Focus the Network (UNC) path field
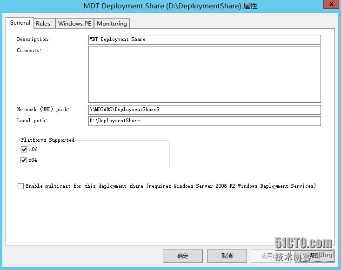This screenshot has width=341, height=270. pyautogui.click(x=204, y=110)
